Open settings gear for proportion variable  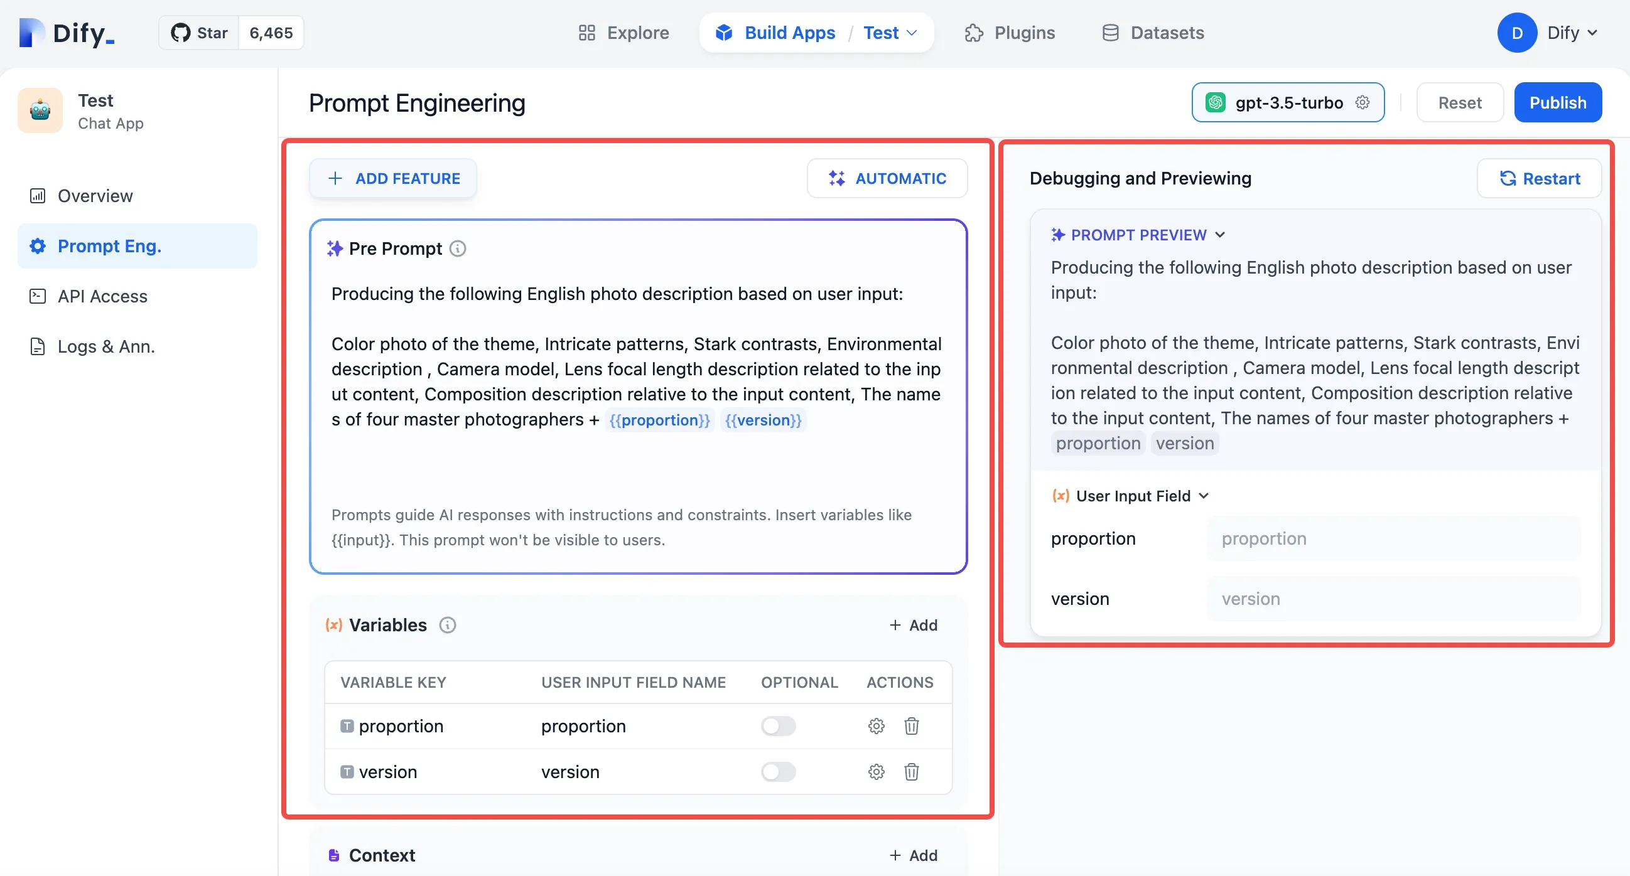876,726
